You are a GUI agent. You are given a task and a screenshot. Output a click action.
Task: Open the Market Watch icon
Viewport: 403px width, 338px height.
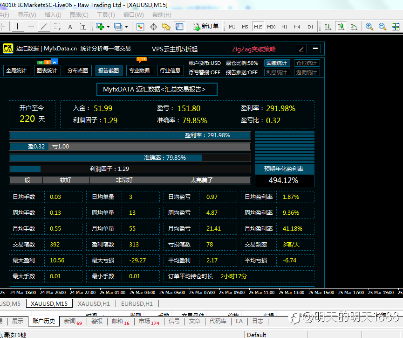pos(140,27)
